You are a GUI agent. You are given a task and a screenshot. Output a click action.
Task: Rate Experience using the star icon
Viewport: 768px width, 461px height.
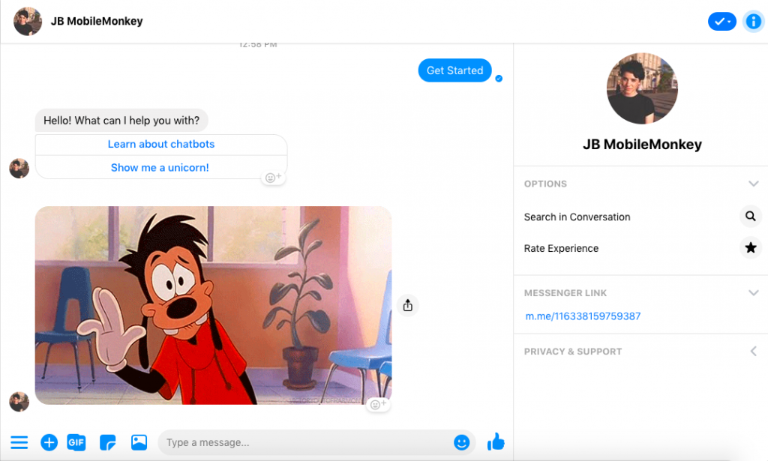pyautogui.click(x=751, y=247)
